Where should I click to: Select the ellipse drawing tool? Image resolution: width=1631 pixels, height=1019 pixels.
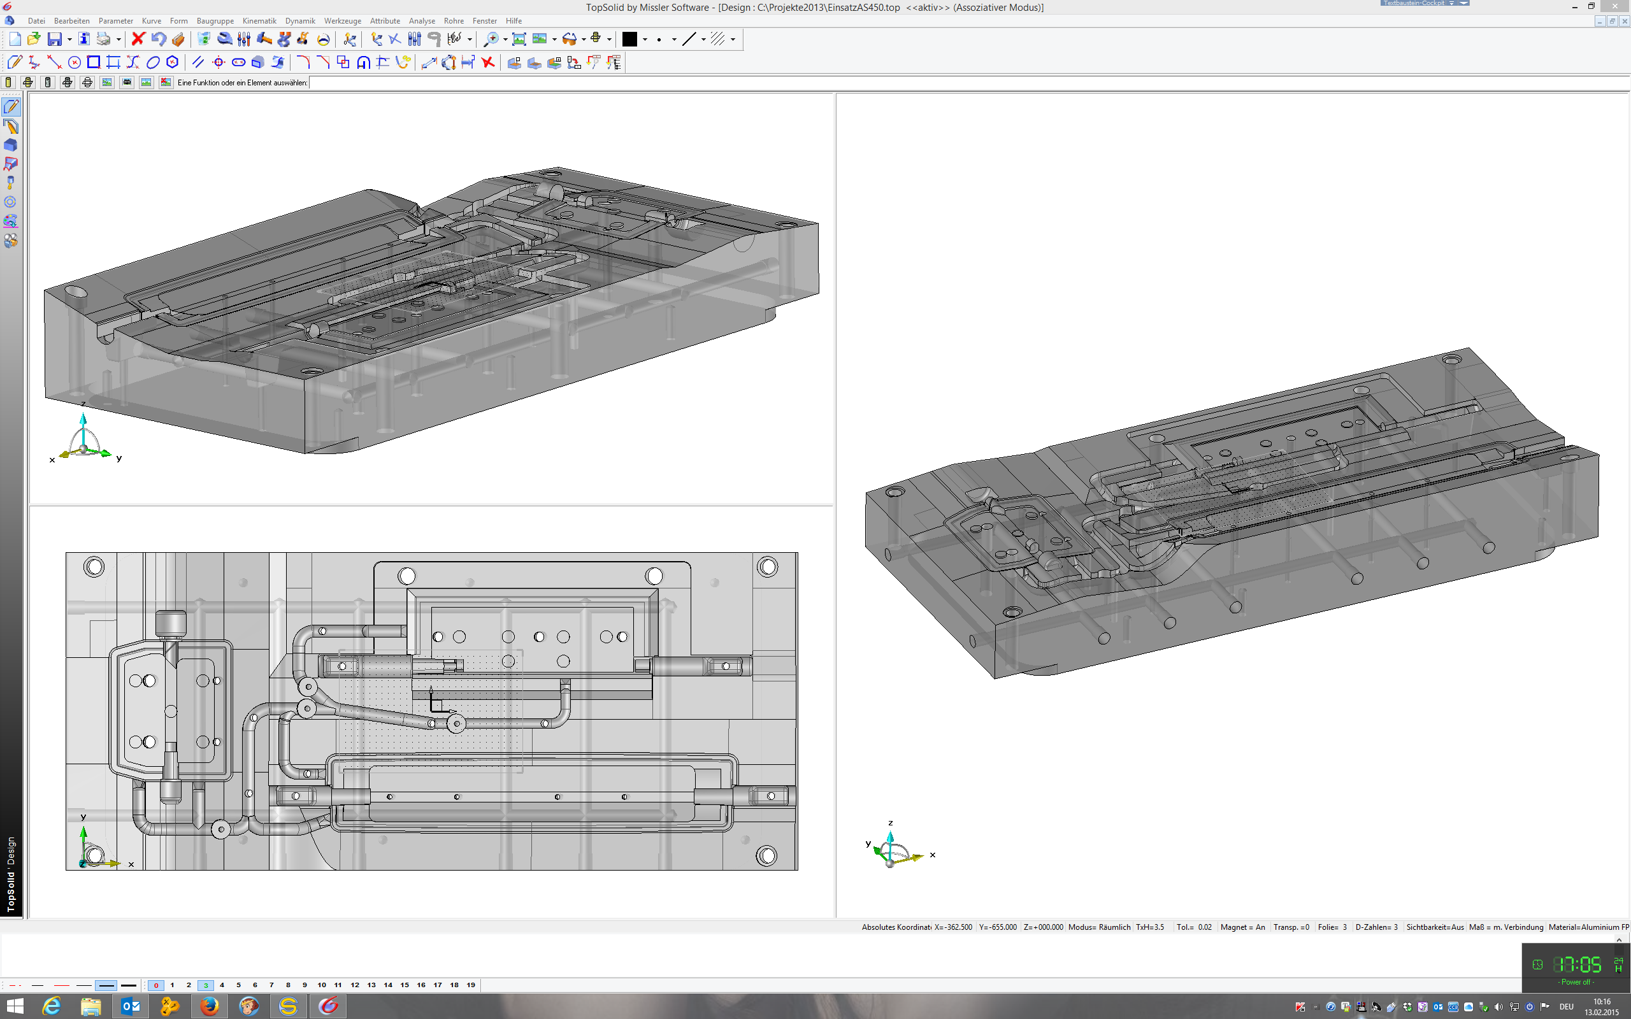(x=153, y=62)
